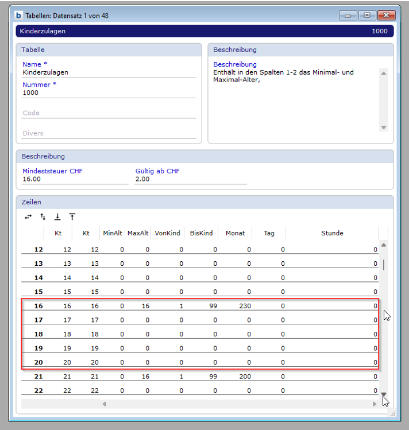The image size is (409, 430).
Task: Click the MaxAlt column header
Action: pos(138,233)
